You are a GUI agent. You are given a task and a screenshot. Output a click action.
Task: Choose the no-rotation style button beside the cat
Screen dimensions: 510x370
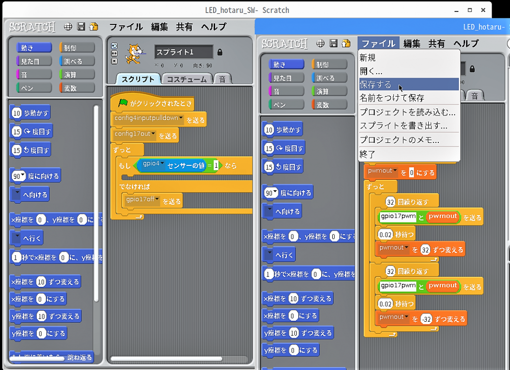pyautogui.click(x=114, y=61)
